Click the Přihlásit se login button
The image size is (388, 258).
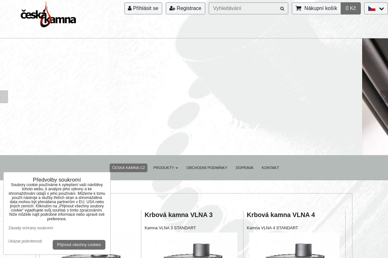143,8
